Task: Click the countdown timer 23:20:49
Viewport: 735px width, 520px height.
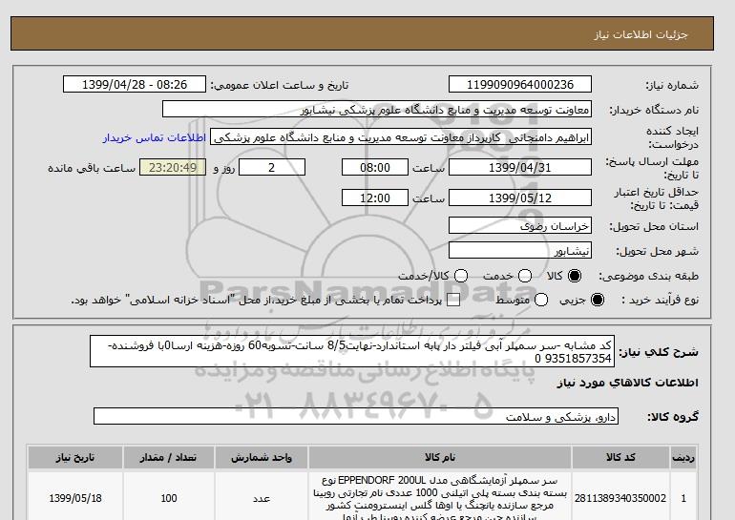Action: pyautogui.click(x=173, y=167)
